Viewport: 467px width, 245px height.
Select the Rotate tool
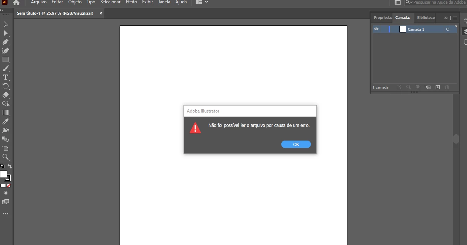click(6, 86)
